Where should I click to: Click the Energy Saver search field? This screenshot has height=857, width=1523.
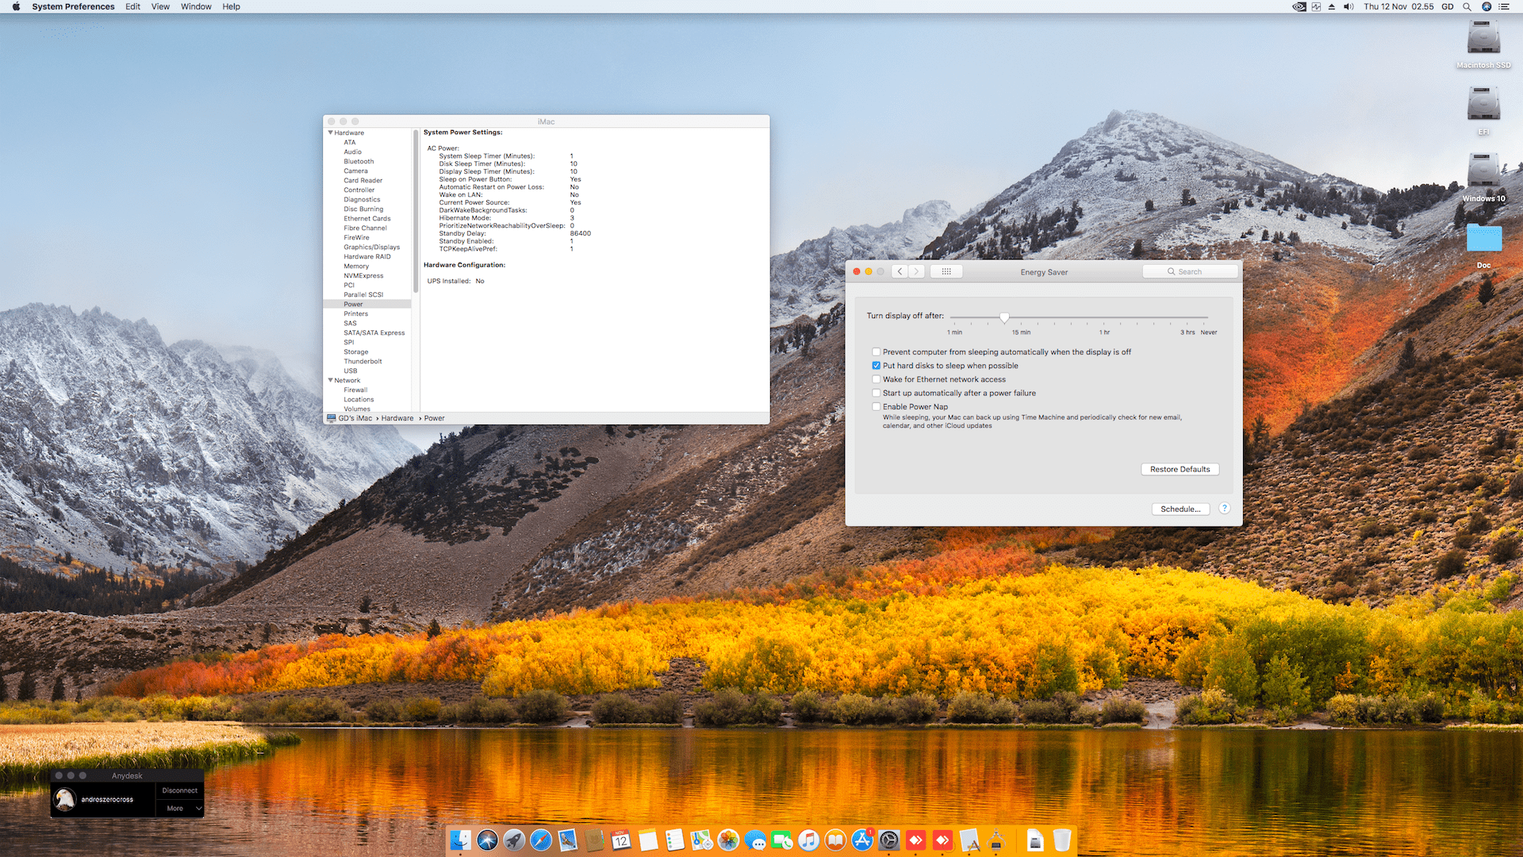tap(1190, 271)
